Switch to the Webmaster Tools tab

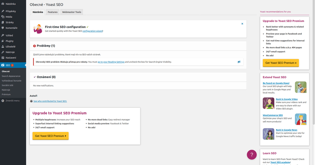click(71, 12)
